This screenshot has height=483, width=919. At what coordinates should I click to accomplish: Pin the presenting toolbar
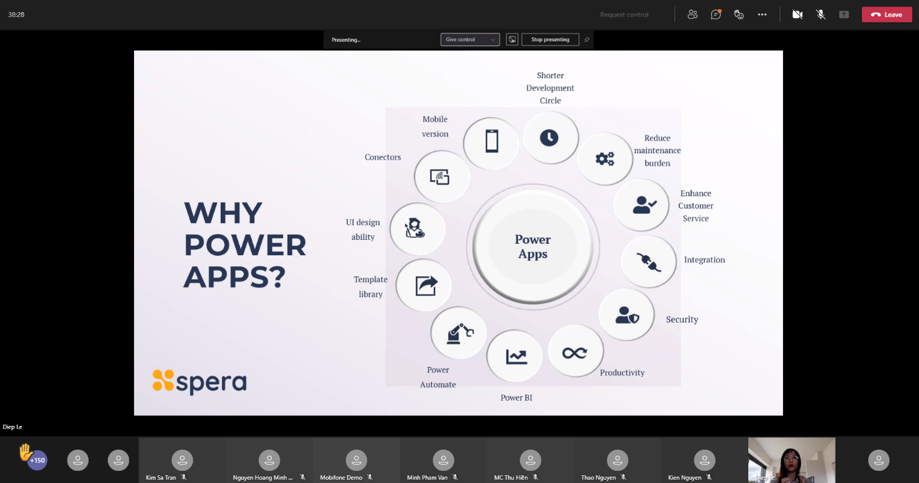[587, 40]
